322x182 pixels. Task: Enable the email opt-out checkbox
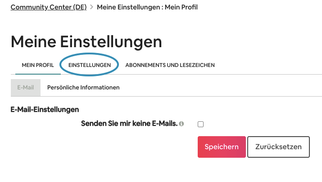click(201, 124)
